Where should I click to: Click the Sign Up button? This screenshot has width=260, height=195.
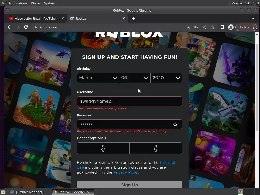click(x=129, y=185)
